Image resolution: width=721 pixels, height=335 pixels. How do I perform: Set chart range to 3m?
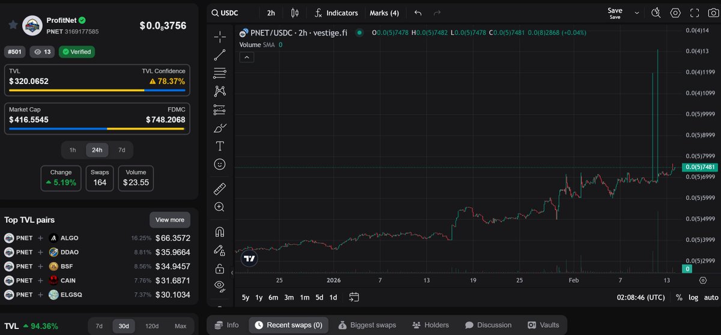click(x=289, y=297)
